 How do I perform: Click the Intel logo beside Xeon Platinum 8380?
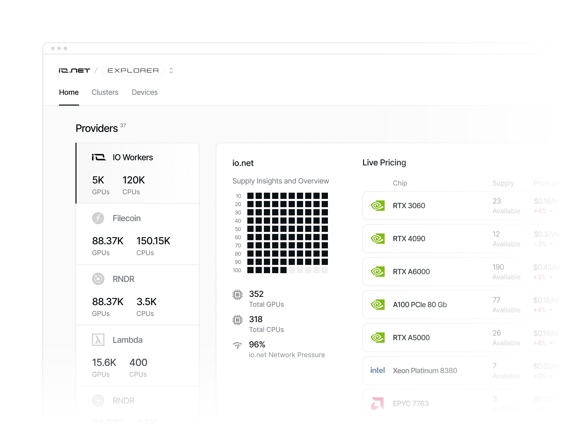[x=377, y=370]
